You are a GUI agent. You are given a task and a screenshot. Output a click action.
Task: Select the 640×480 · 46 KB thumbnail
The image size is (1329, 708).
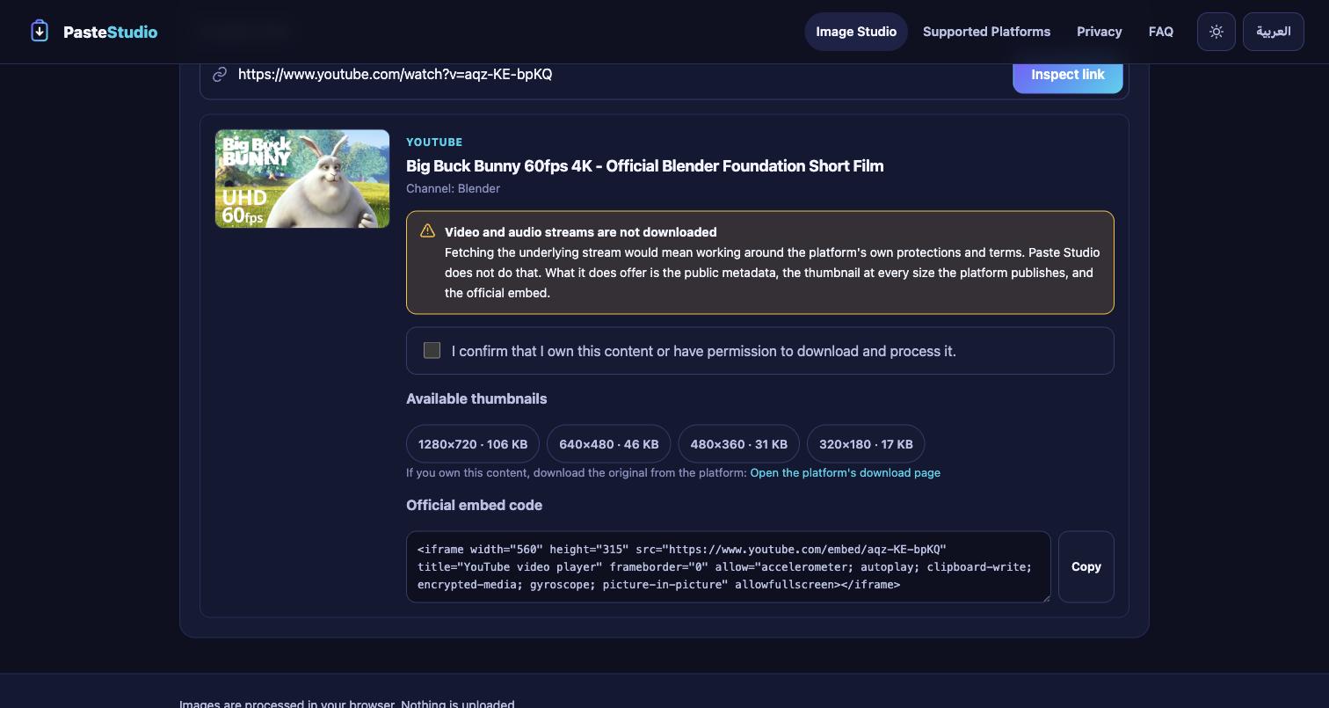(x=609, y=444)
